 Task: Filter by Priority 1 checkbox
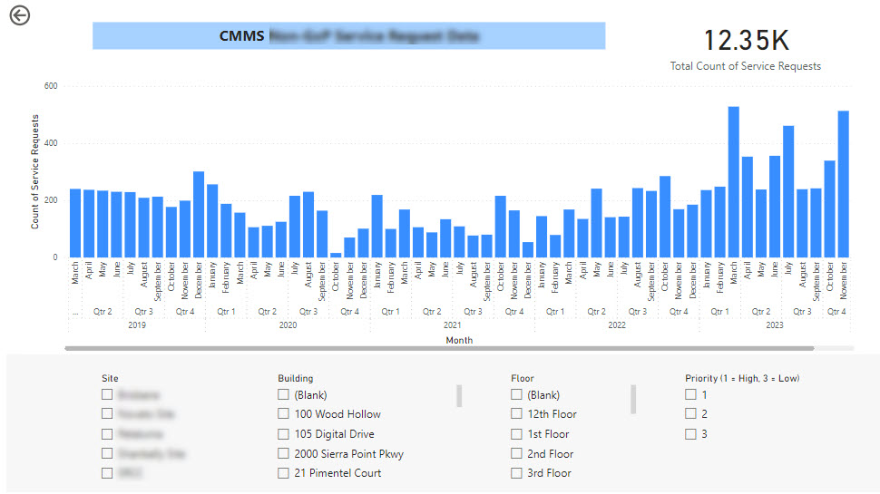691,395
